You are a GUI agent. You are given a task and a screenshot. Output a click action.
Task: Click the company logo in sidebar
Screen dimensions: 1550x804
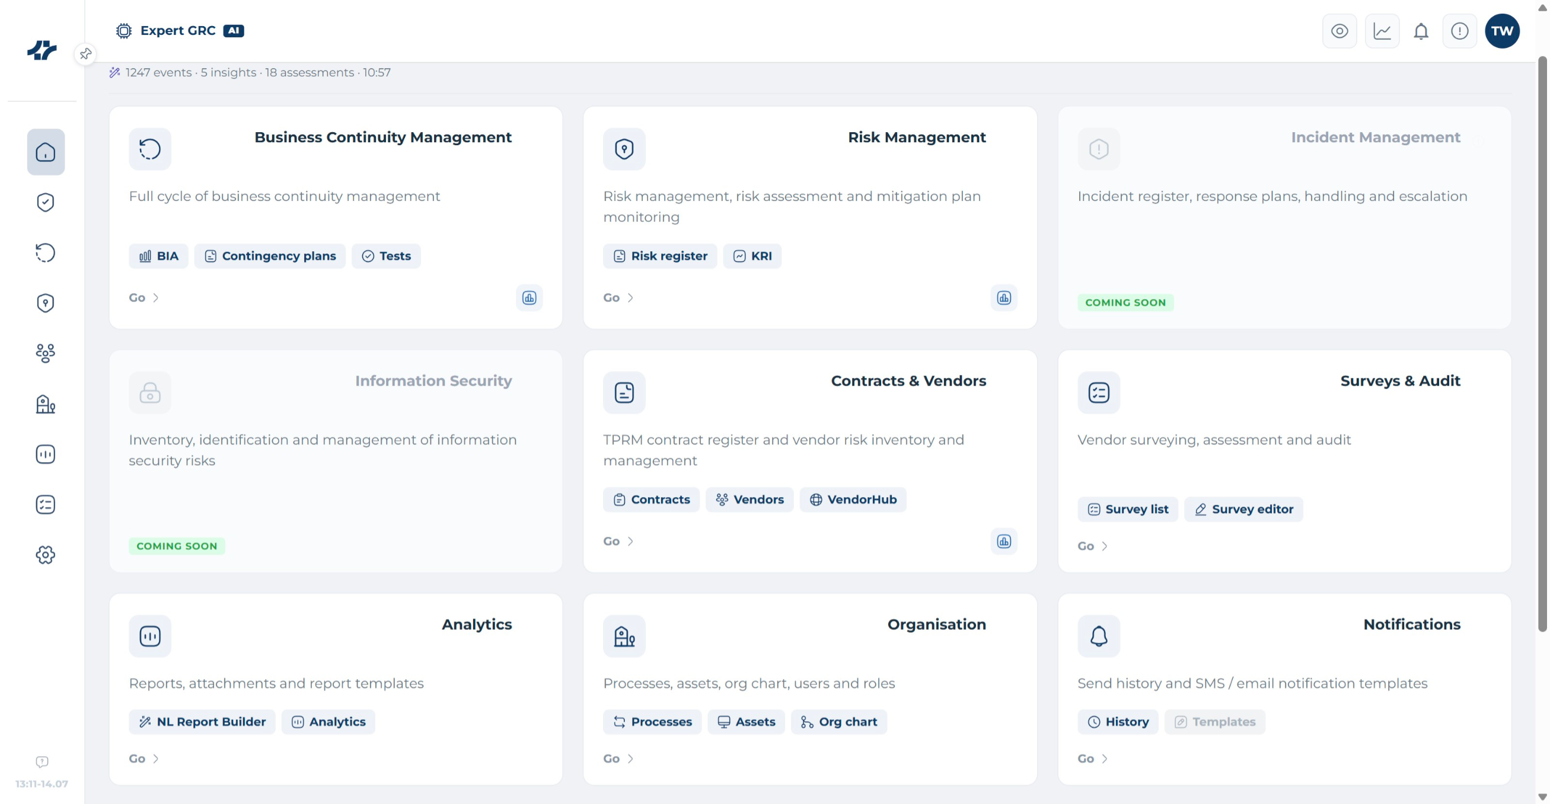point(42,50)
